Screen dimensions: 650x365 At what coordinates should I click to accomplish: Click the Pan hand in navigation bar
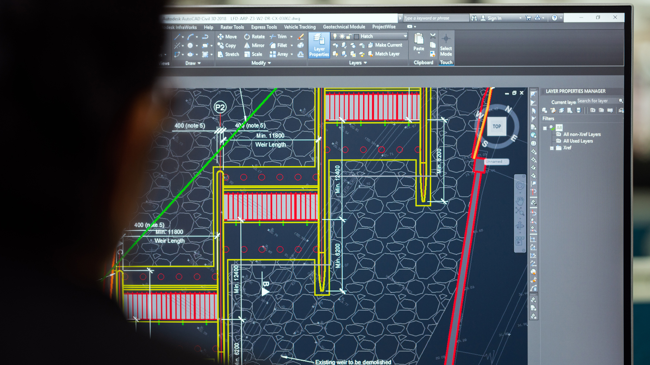[x=520, y=201]
